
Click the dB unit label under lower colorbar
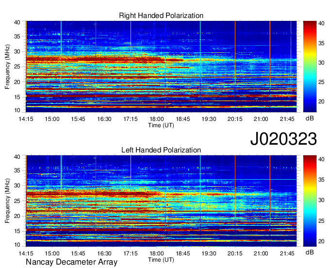click(x=310, y=252)
